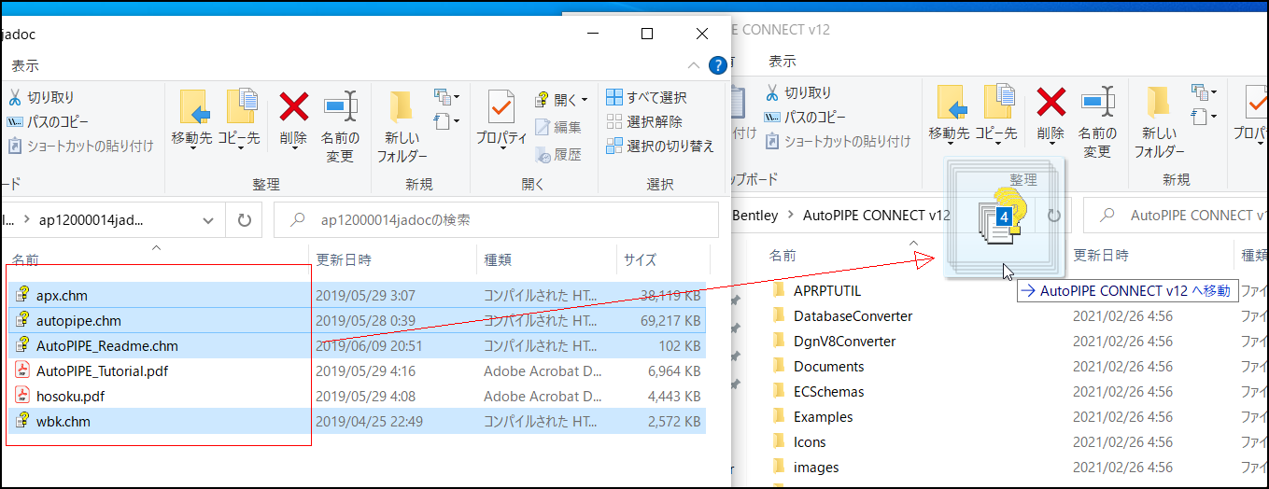Click コピー先 (Copy to) in left window

[x=240, y=120]
